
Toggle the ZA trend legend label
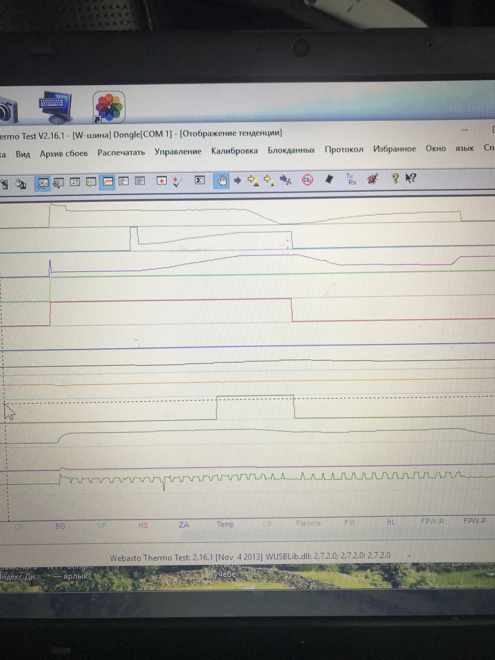coord(184,525)
